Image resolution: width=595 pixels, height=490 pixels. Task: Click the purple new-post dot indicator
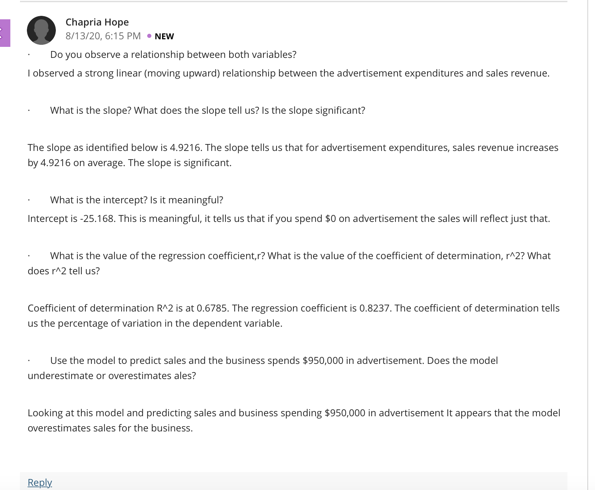pyautogui.click(x=149, y=36)
